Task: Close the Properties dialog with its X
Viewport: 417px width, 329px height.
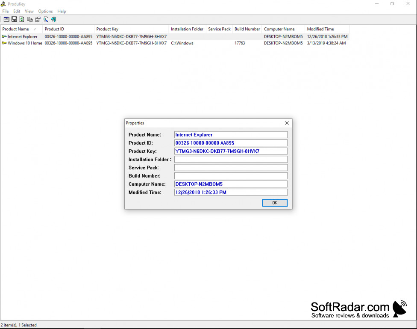Action: [x=287, y=123]
